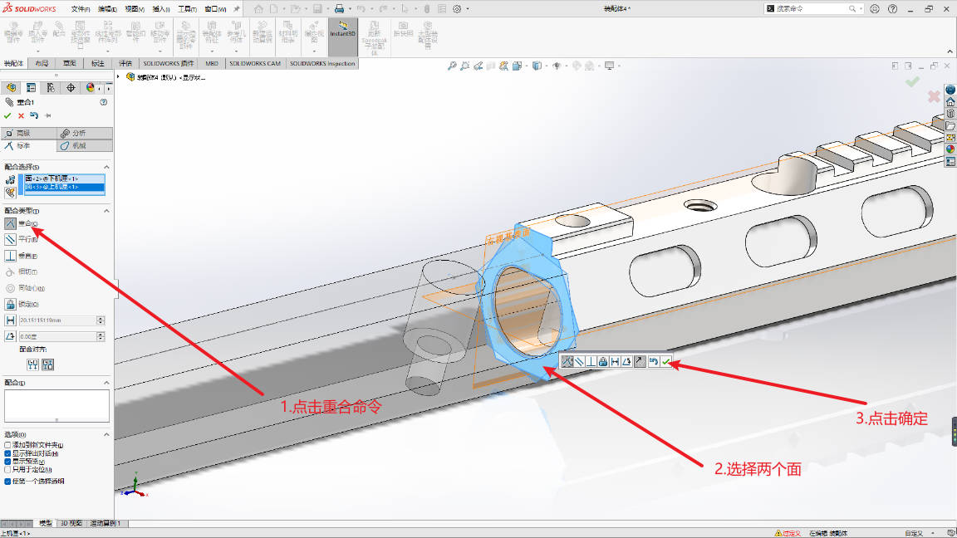This screenshot has width=957, height=538.
Task: Uncheck 使第一个选择透明 checkbox
Action: (x=7, y=482)
